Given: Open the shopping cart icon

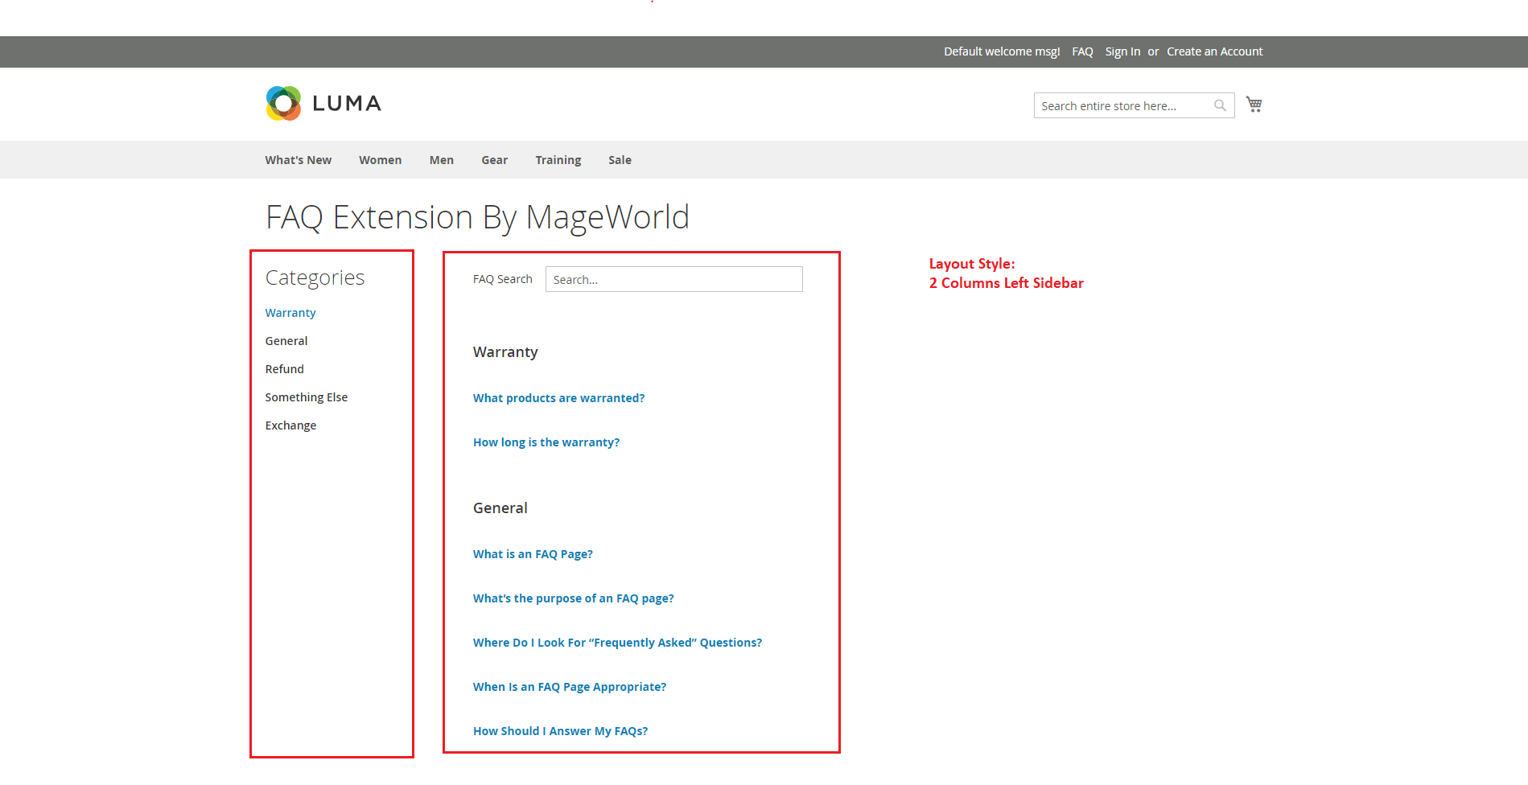Looking at the screenshot, I should click(1254, 105).
